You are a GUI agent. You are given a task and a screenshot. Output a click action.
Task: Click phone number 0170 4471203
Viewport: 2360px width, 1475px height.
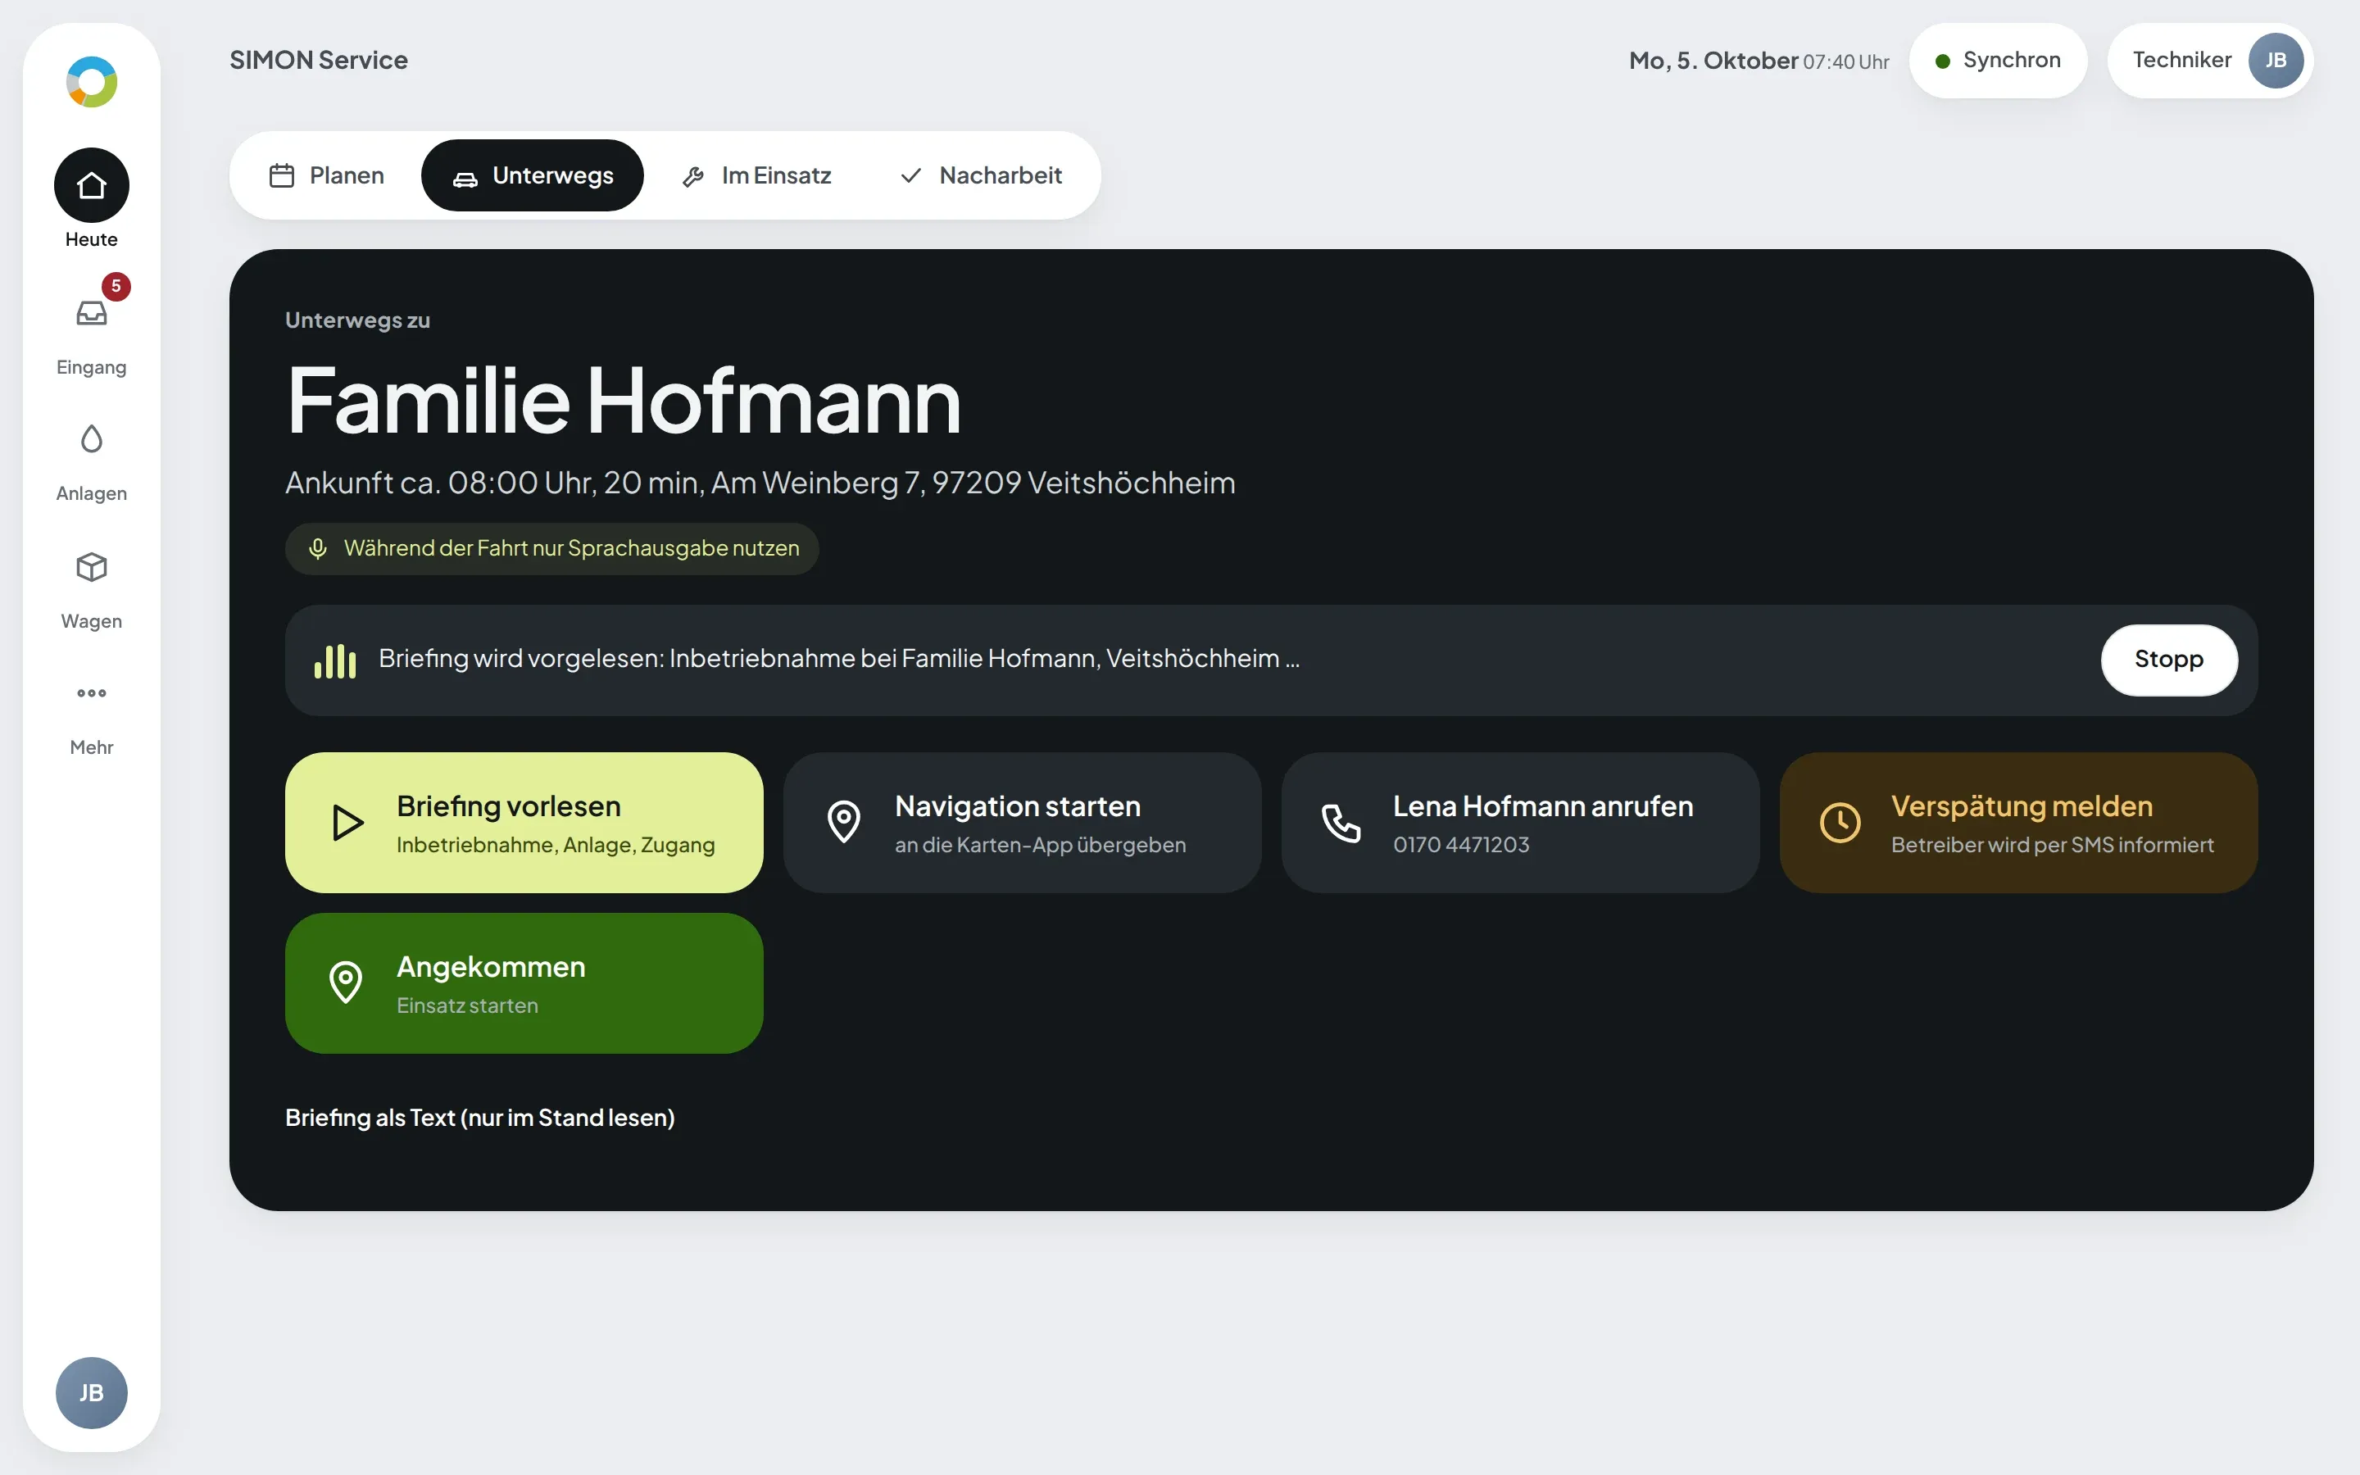[x=1461, y=845]
